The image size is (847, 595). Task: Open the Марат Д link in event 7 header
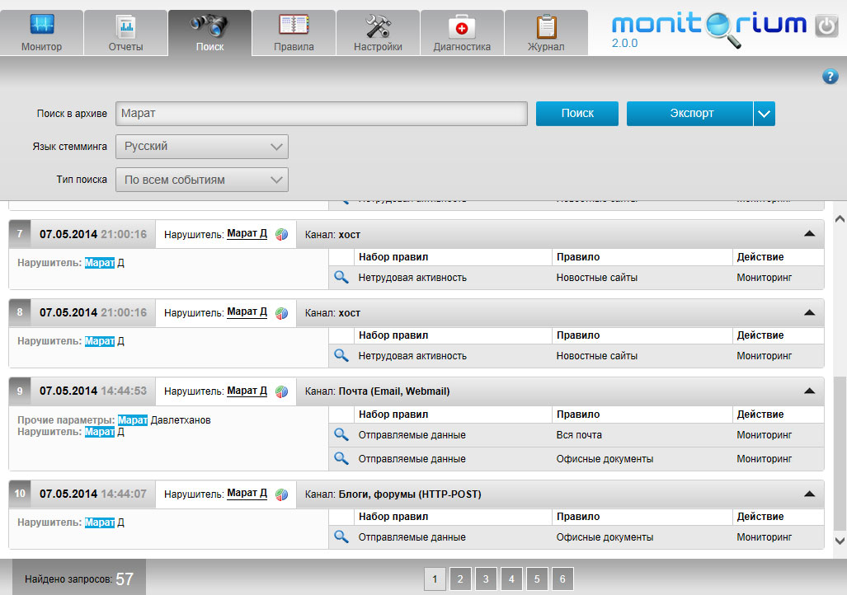tap(247, 234)
